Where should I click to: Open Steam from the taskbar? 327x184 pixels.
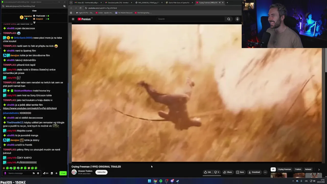click(x=178, y=181)
